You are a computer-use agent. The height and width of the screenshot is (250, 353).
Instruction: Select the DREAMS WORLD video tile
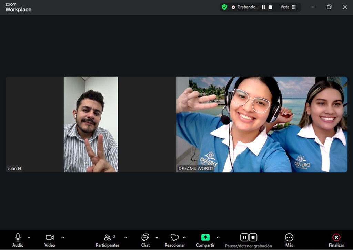tap(262, 124)
